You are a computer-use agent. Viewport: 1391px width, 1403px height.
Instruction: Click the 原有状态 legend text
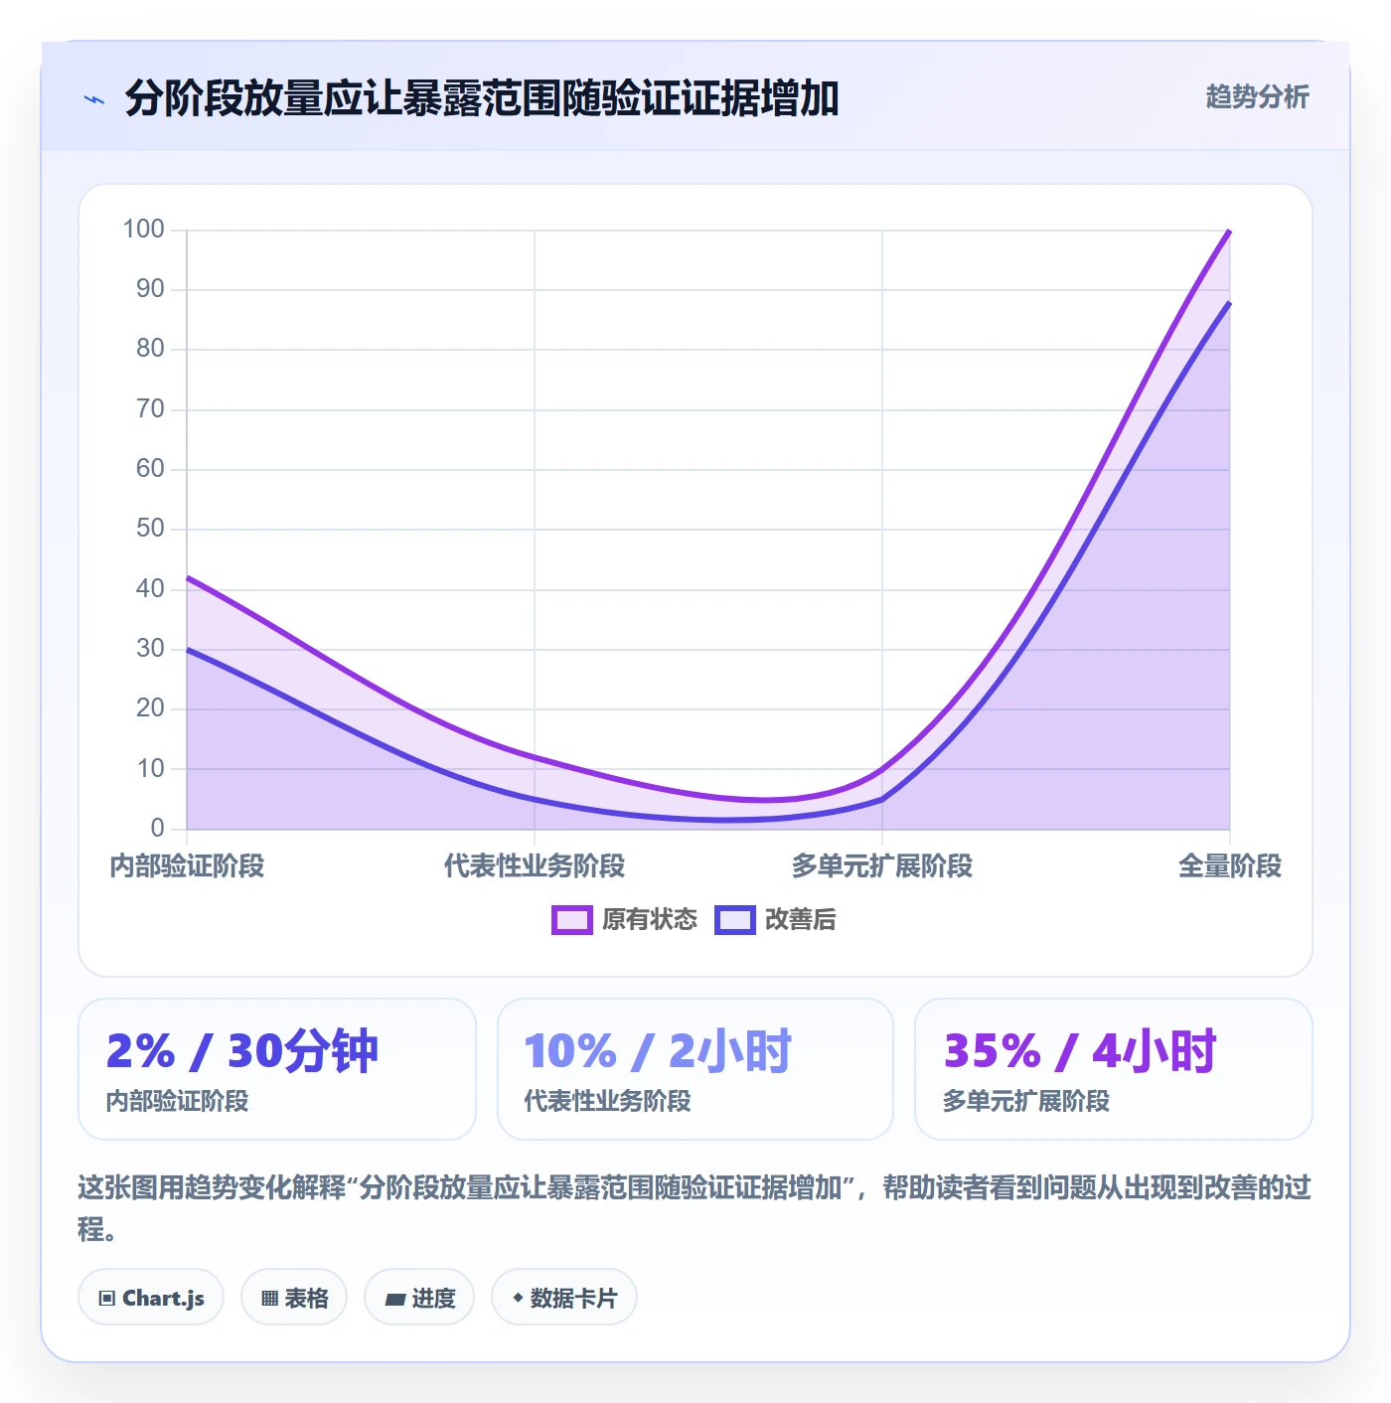[650, 920]
